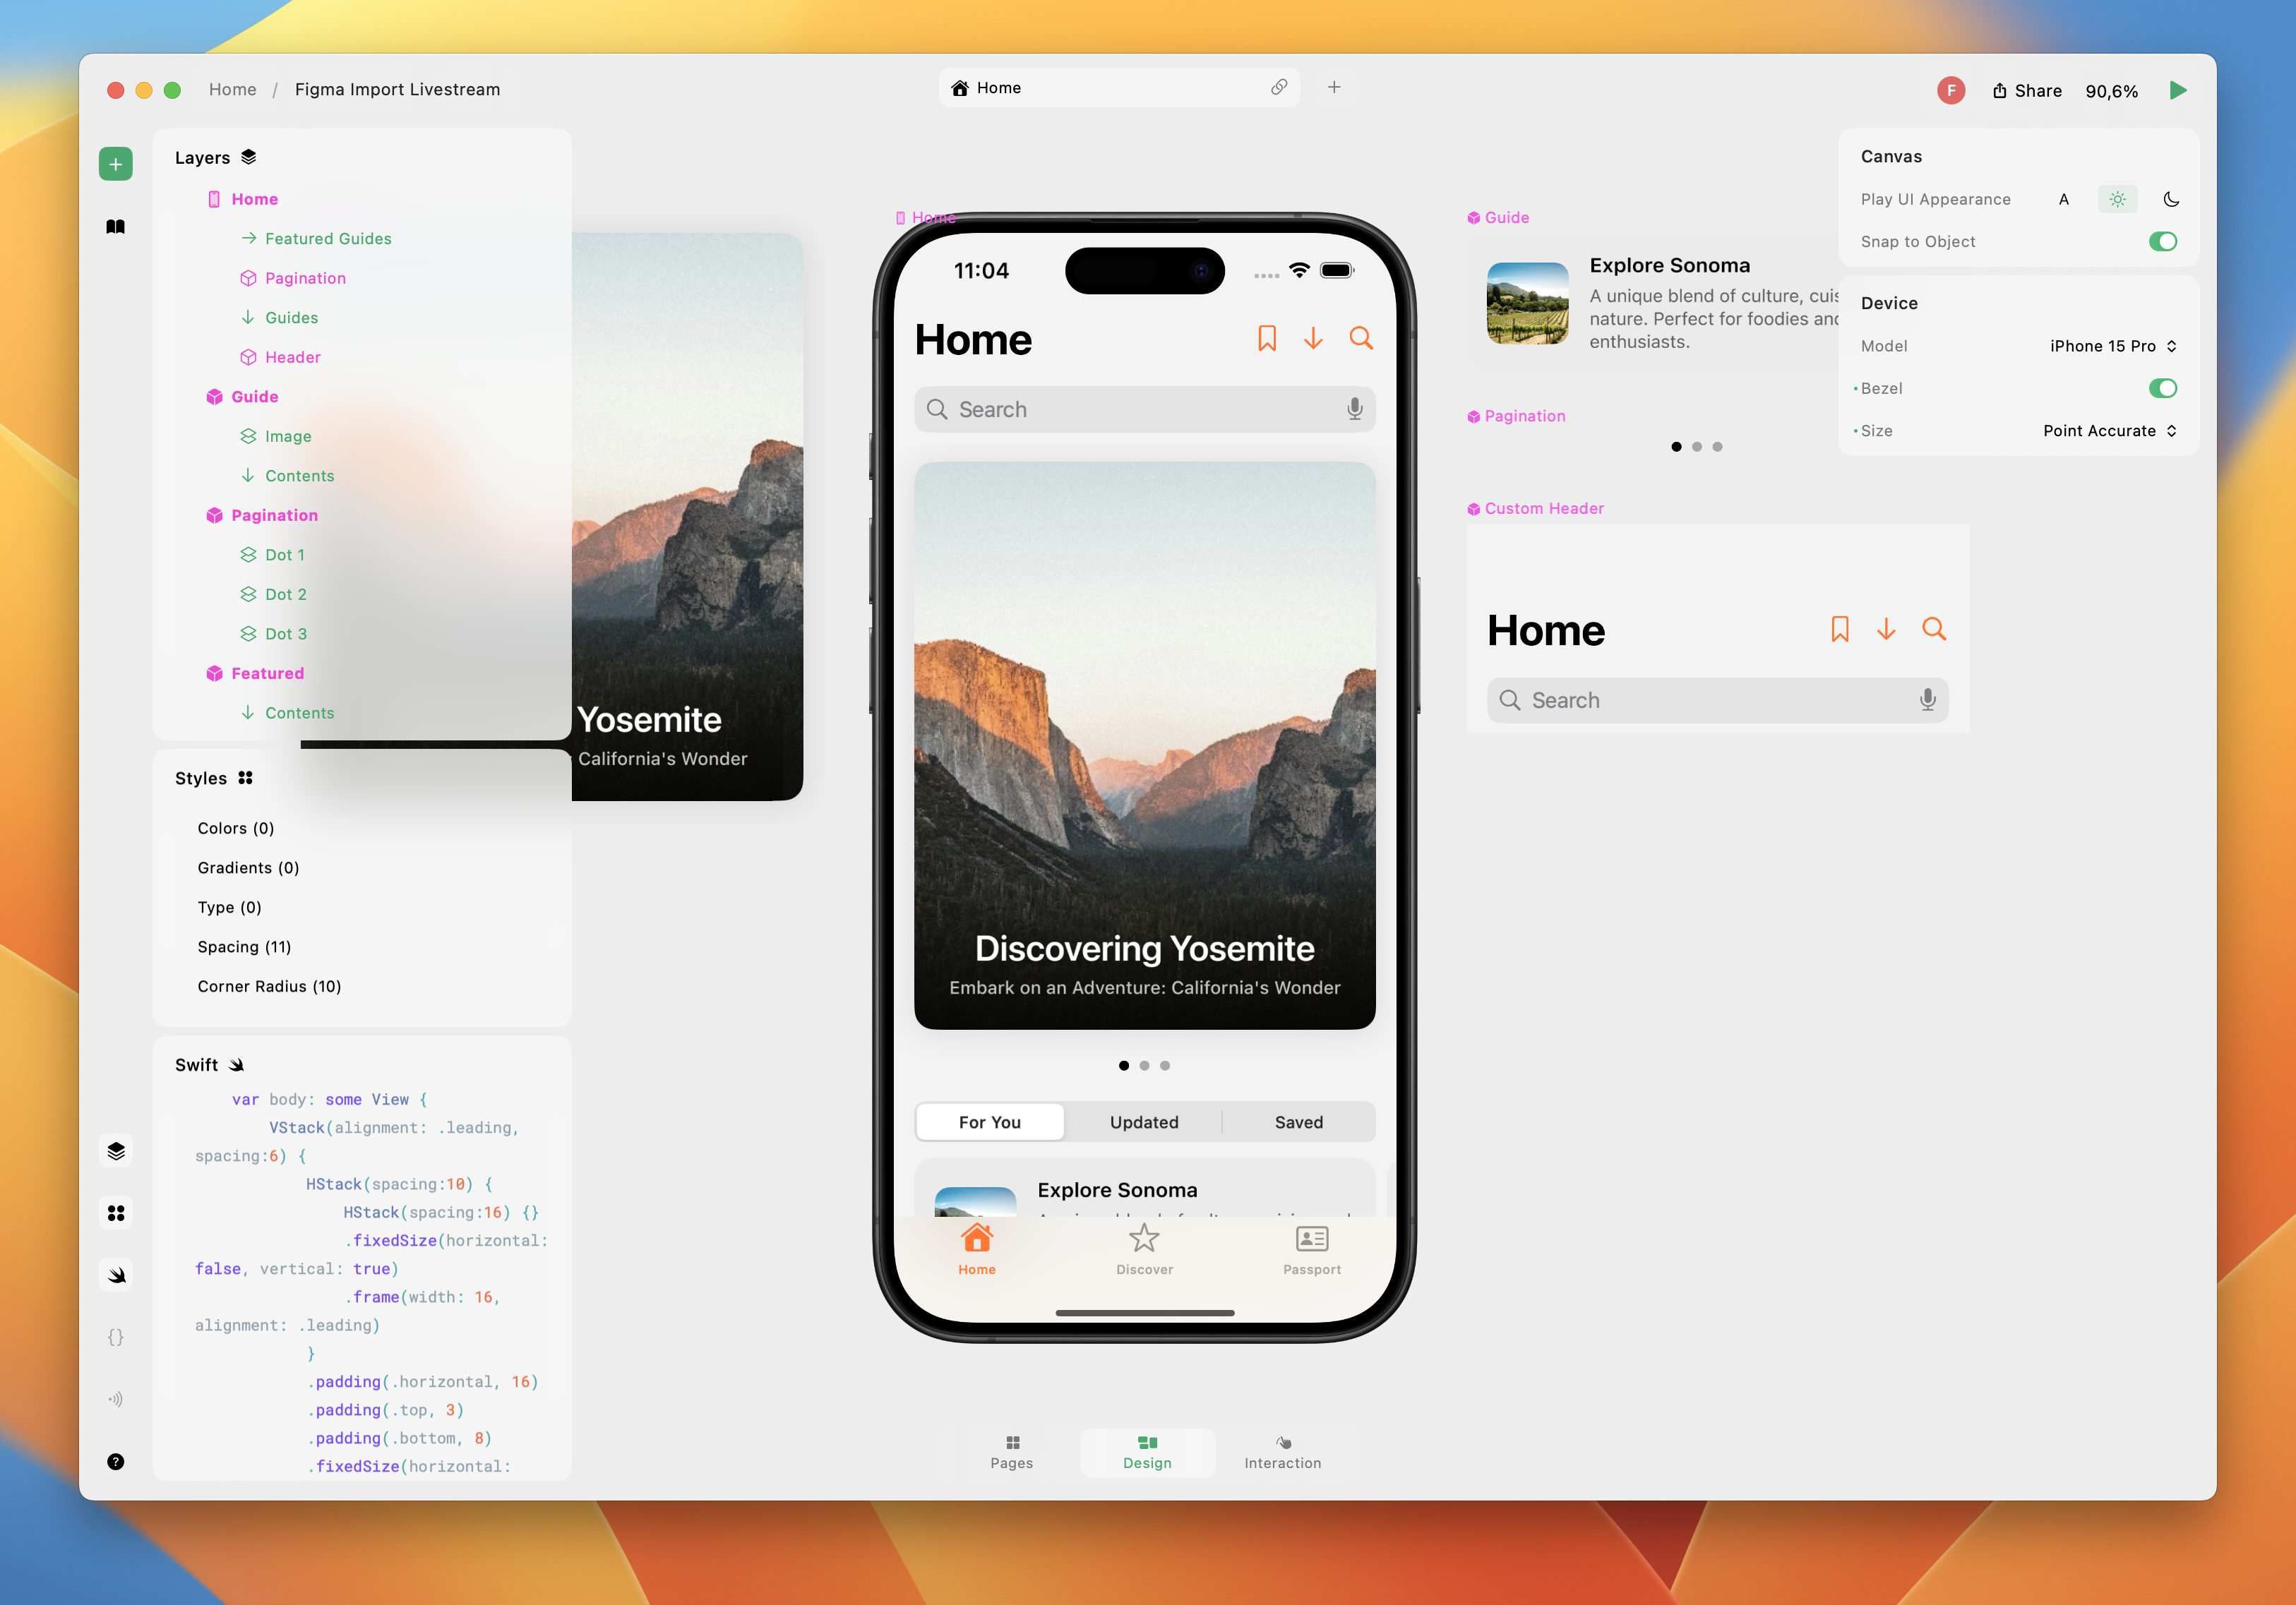Viewport: 2296px width, 1605px height.
Task: Select light mode sun appearance
Action: coord(2118,199)
